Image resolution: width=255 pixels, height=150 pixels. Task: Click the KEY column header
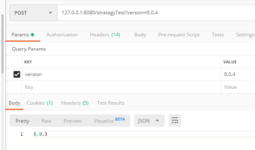28,62
